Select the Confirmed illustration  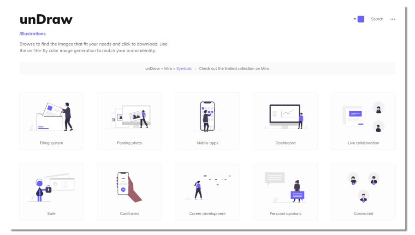coord(130,192)
